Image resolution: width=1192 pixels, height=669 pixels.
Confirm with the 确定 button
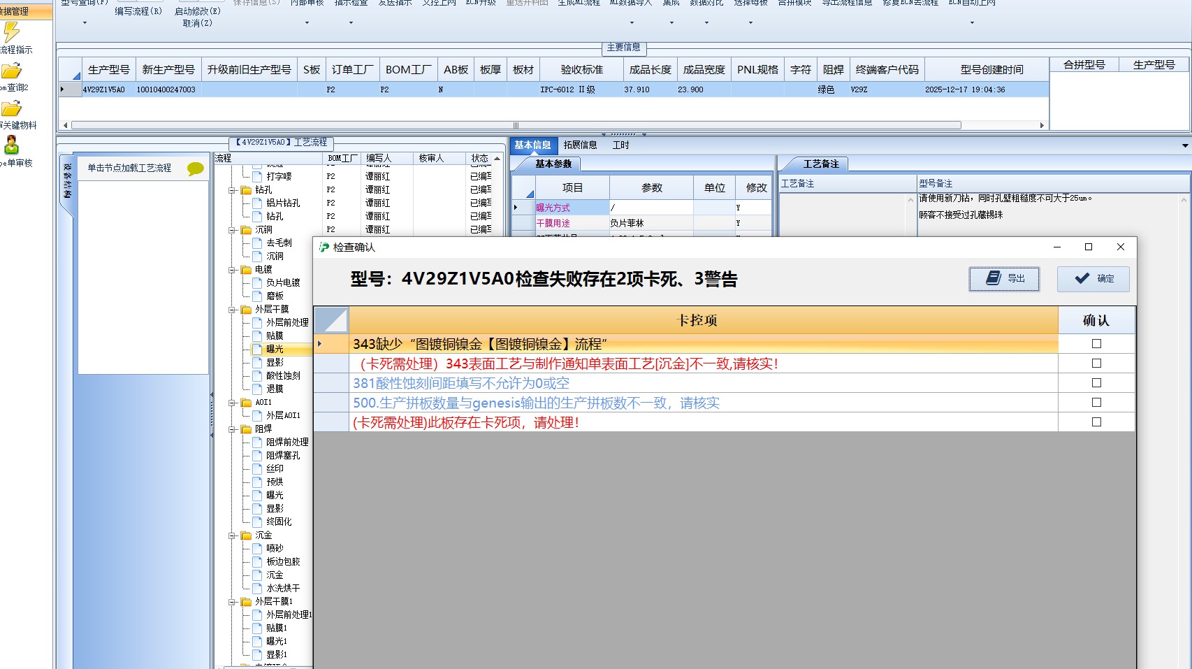coord(1093,279)
